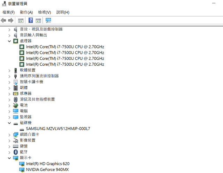Screen dimensions: 223x173
Task: Click the network adapter icon beside 網路介面卡
Action: coord(16,135)
